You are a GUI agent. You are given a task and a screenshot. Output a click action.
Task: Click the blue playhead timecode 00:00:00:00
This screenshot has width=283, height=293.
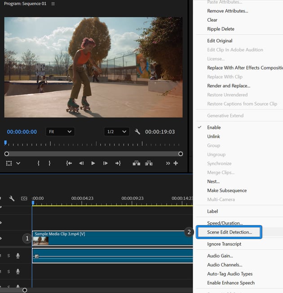pos(22,132)
